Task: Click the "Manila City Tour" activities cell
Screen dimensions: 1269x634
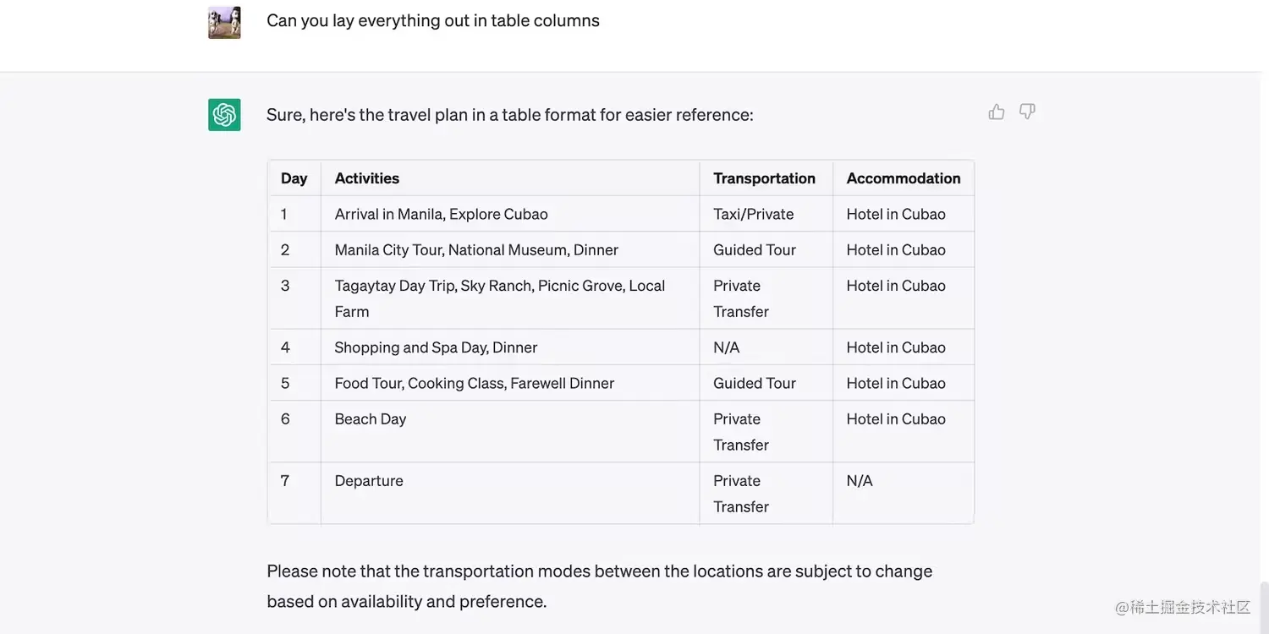Action: (476, 250)
